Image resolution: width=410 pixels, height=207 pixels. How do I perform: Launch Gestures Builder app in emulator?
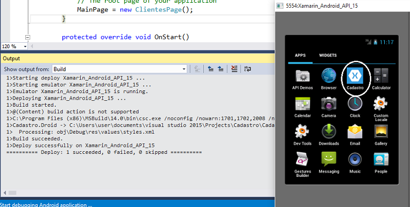(x=302, y=164)
